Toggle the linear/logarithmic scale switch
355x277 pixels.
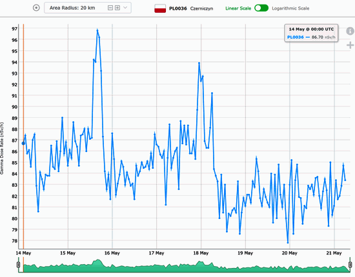click(261, 8)
